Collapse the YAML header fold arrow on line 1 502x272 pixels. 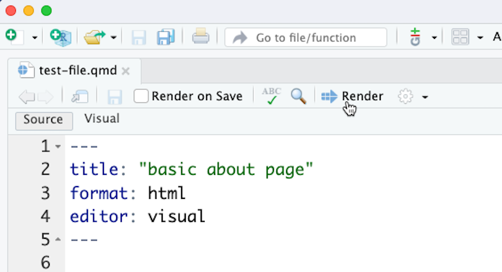coord(58,147)
